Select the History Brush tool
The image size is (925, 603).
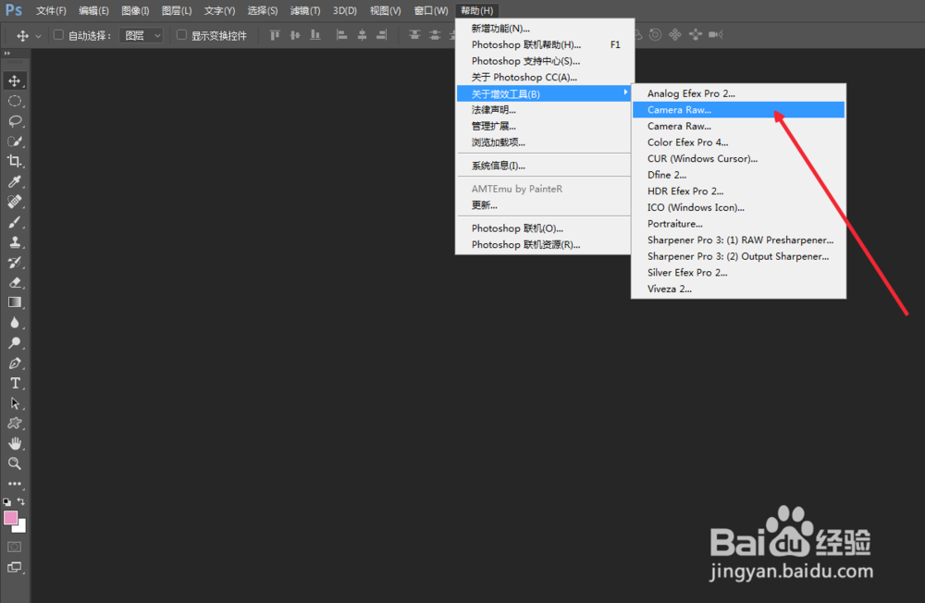point(15,262)
